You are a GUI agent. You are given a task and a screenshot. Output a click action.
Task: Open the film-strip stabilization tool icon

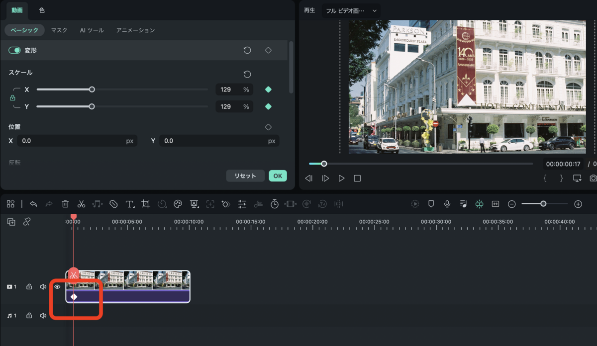pyautogui.click(x=291, y=204)
